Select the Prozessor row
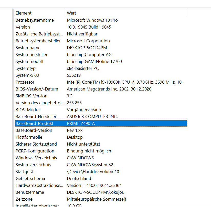This screenshot has height=207, width=211. point(101,82)
